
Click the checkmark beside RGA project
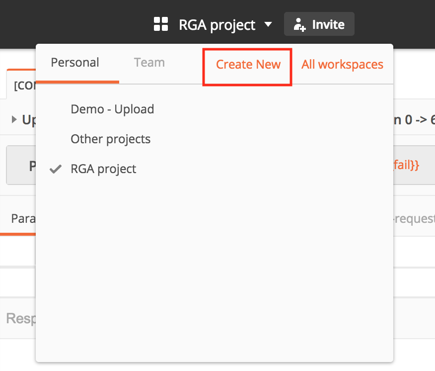click(56, 169)
